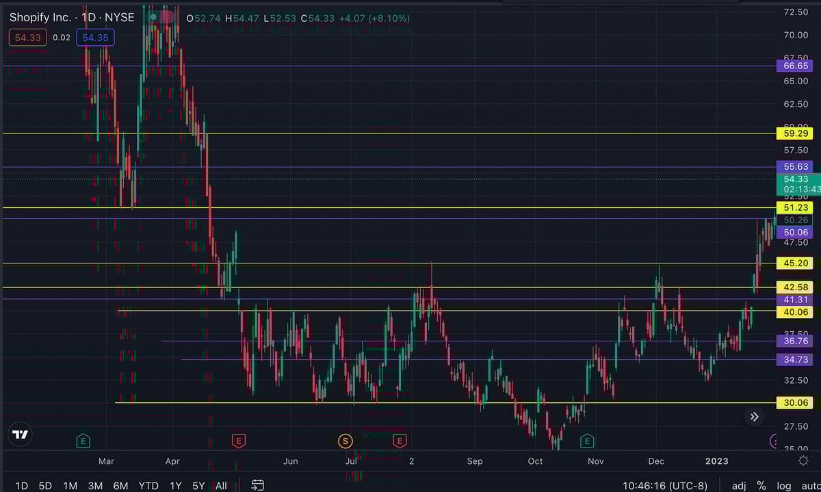
Task: Open chart settings gear icon
Action: (x=803, y=461)
